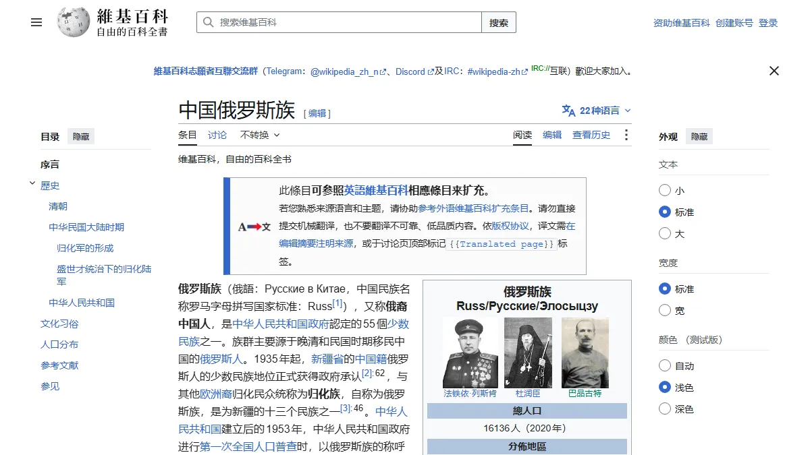The image size is (810, 455).
Task: Click 参考外语维基百科扩充条目 link
Action: point(473,208)
